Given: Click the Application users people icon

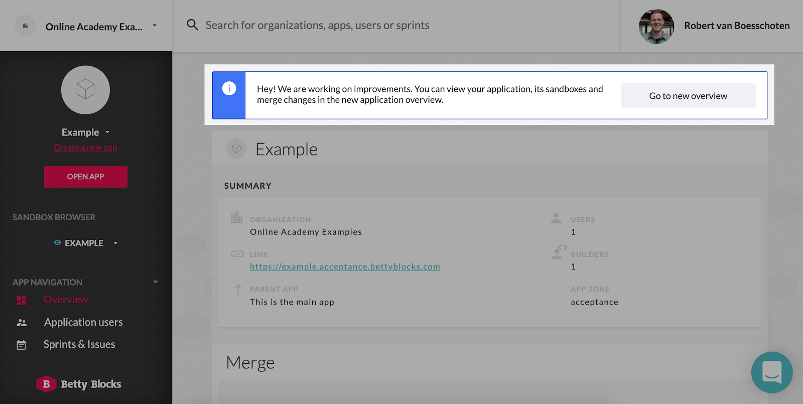Looking at the screenshot, I should [x=22, y=323].
